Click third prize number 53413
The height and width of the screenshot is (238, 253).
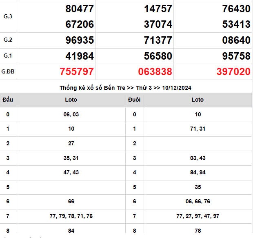click(x=236, y=24)
